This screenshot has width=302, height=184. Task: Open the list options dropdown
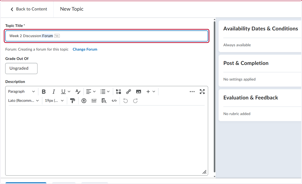pyautogui.click(x=105, y=91)
